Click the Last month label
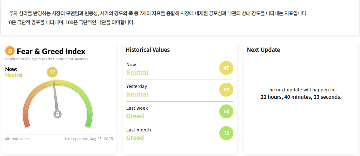This screenshot has height=156, width=360. coord(139,130)
